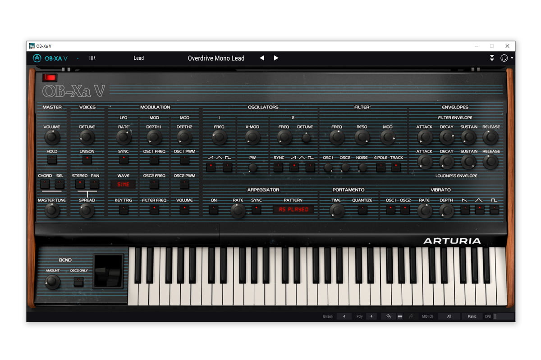Viewport: 541px width, 360px height.
Task: Select the vibrato sawtooth wave button
Action: tap(465, 209)
